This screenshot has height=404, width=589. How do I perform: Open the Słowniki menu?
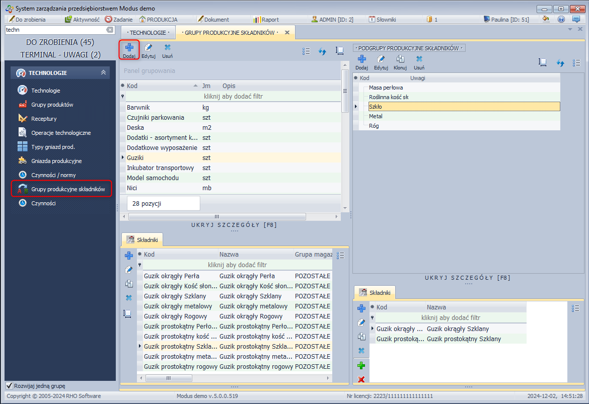tap(387, 20)
